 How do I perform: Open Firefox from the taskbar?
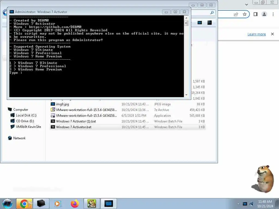(x=75, y=204)
